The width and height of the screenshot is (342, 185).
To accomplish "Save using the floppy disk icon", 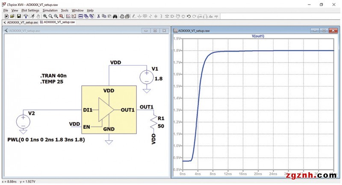I will 19,16.
